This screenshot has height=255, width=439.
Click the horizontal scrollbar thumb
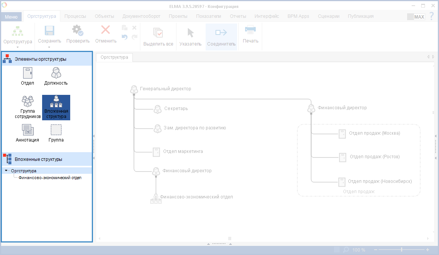coord(230,238)
